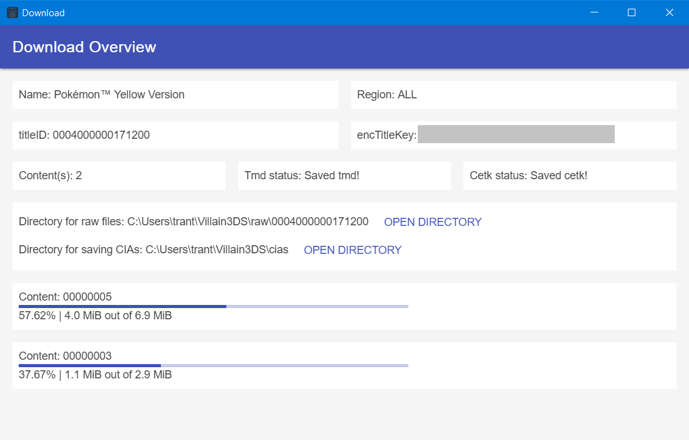Screen dimensions: 689x440
Task: Minimize the Download window
Action: click(594, 12)
